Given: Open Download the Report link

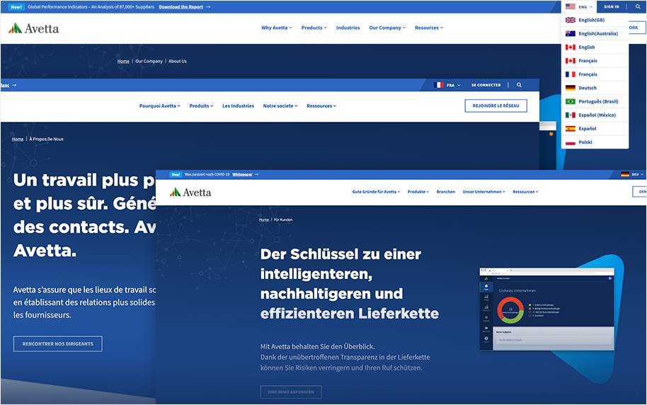Looking at the screenshot, I should [181, 7].
